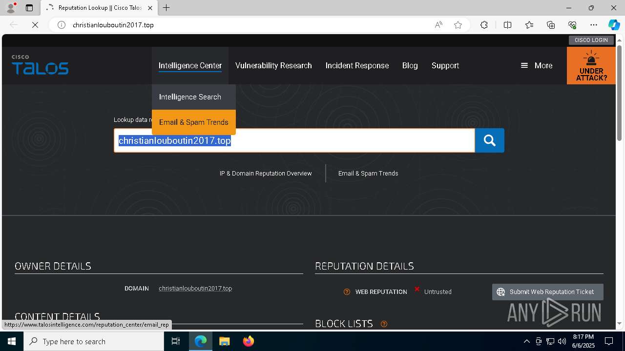The height and width of the screenshot is (351, 625).
Task: Add page to favorites star icon
Action: click(458, 25)
